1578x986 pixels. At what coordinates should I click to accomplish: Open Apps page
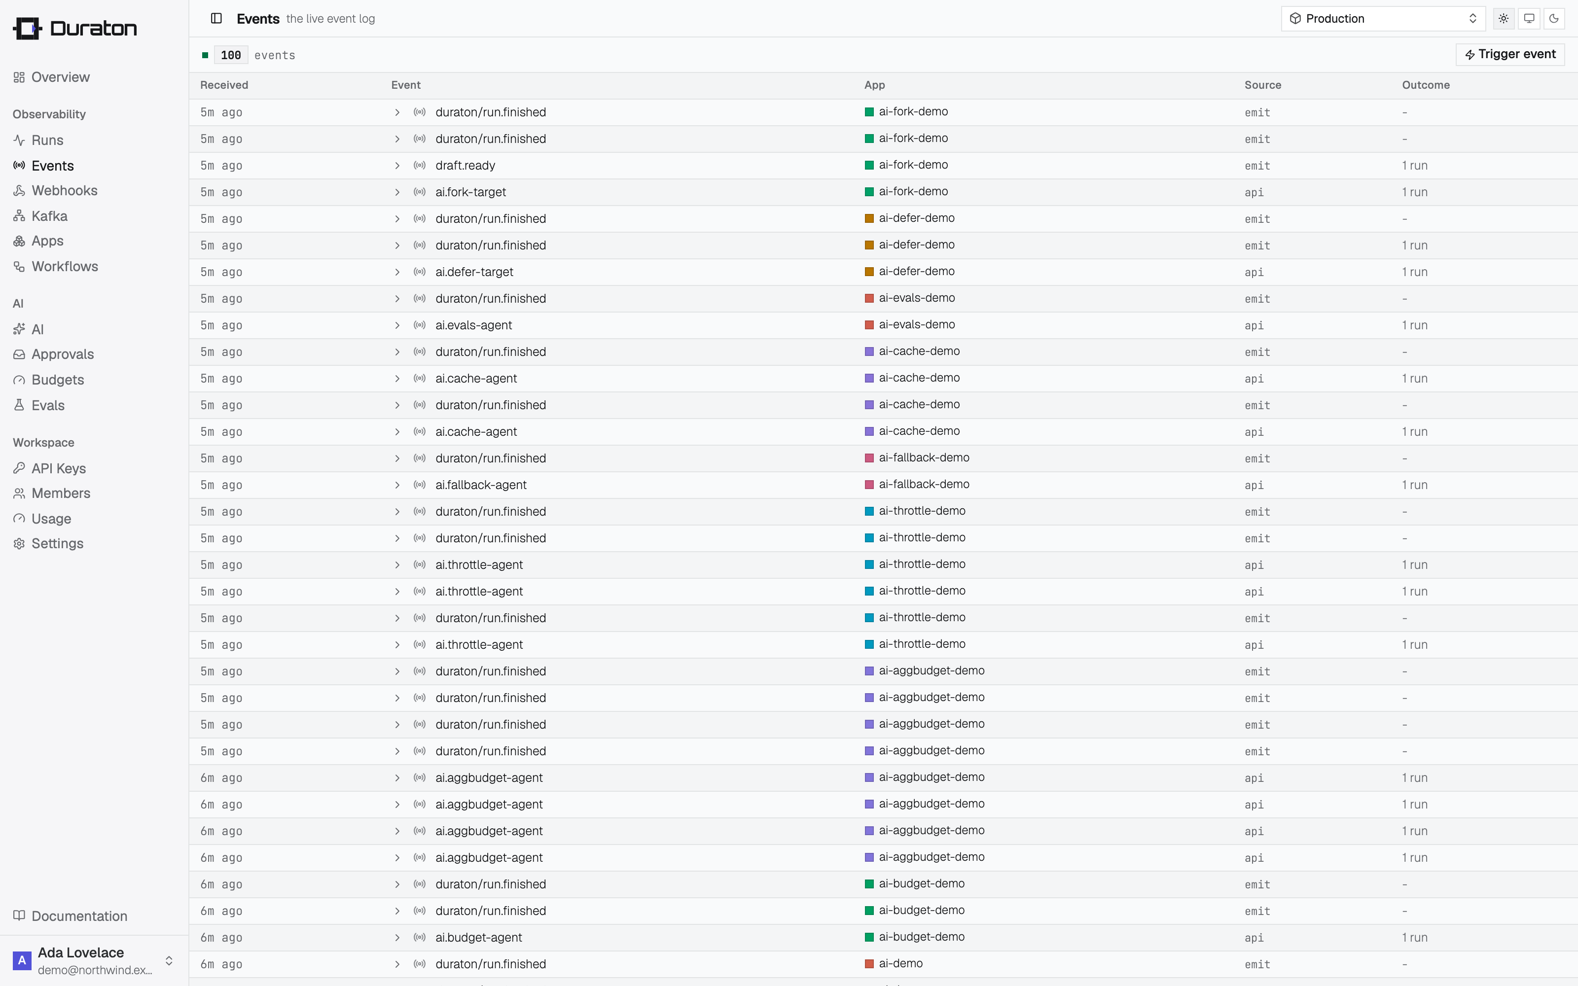pos(48,241)
